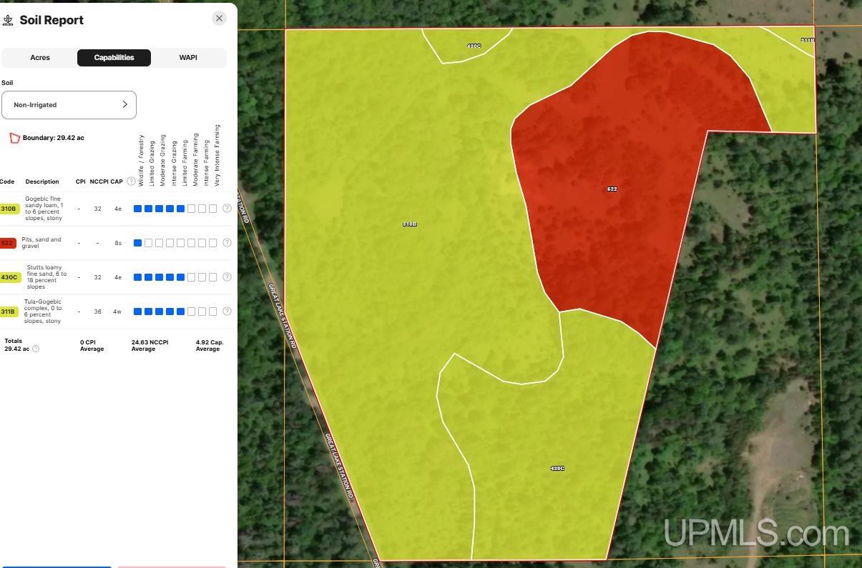The height and width of the screenshot is (568, 862).
Task: Click the 311B soil code badge
Action: pyautogui.click(x=9, y=312)
